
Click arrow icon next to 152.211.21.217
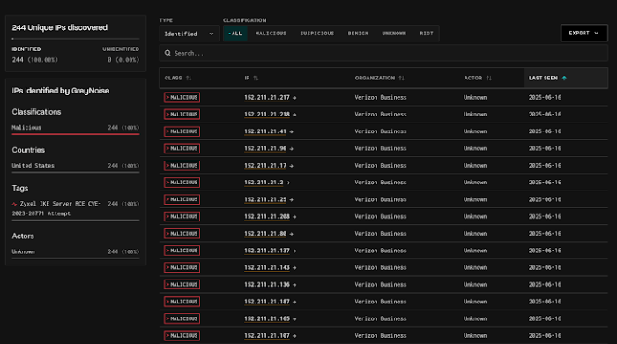point(294,98)
